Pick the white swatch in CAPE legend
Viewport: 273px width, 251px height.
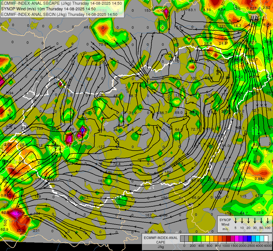pos(266,239)
